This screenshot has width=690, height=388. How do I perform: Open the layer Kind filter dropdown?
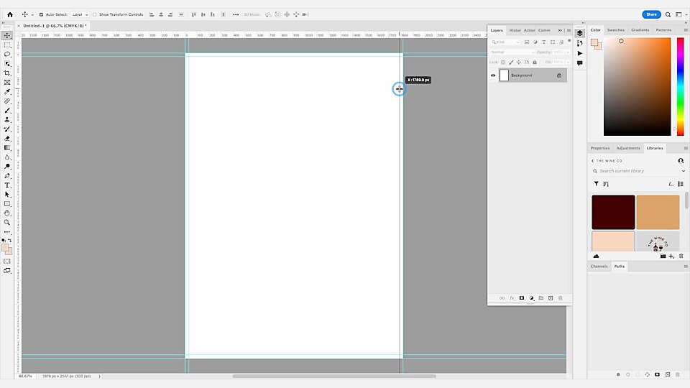pyautogui.click(x=505, y=42)
